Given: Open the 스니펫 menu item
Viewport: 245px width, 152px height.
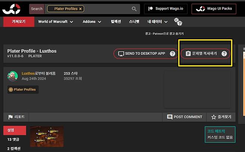Looking at the screenshot, I should click(x=134, y=22).
